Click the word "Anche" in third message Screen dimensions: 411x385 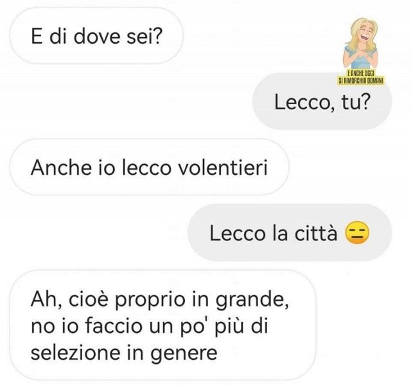[x=61, y=167]
